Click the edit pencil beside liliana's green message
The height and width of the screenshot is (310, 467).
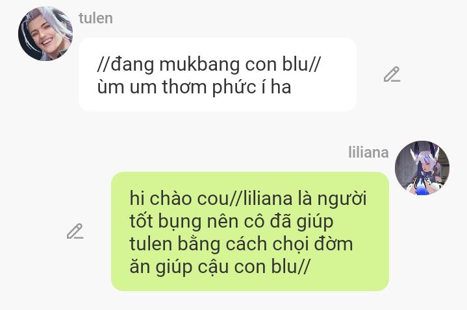click(75, 231)
